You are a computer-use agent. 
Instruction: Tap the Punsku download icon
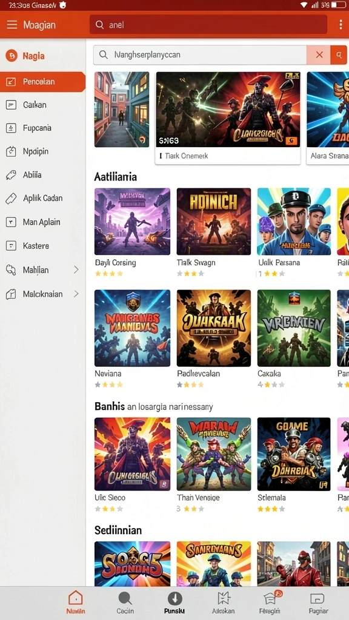(174, 602)
